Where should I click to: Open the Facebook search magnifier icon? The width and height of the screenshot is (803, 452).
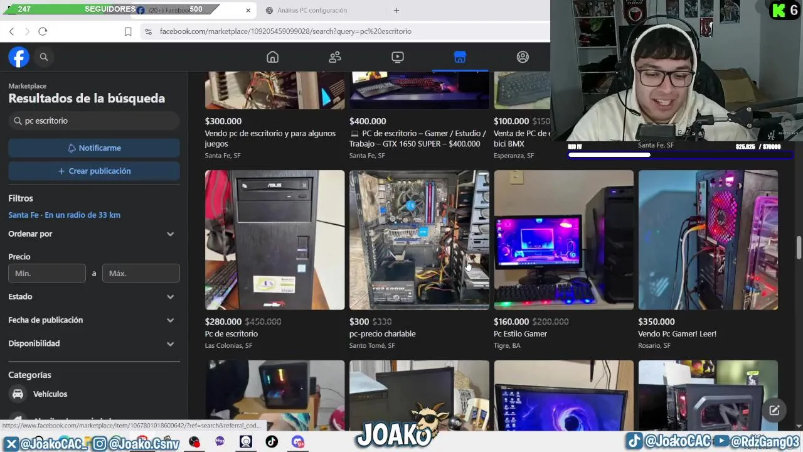pyautogui.click(x=44, y=57)
